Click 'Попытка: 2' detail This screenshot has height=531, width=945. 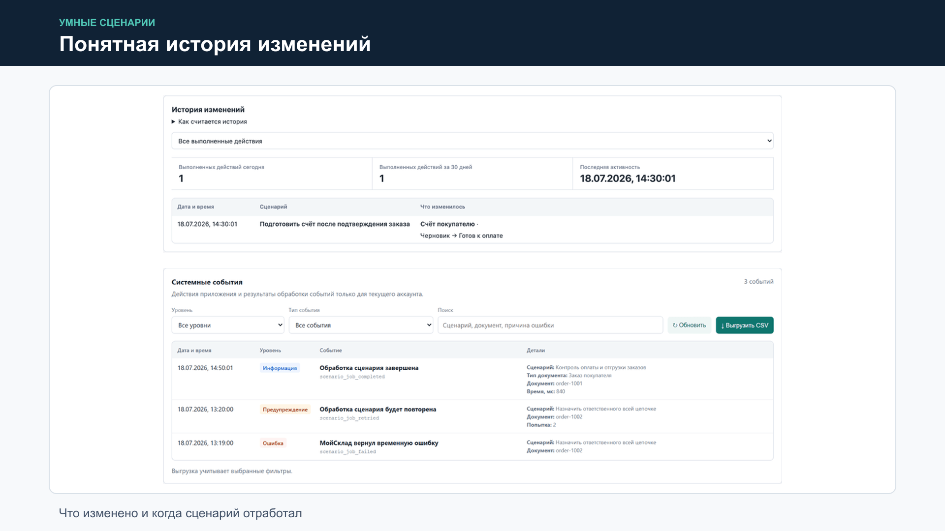[x=541, y=425]
